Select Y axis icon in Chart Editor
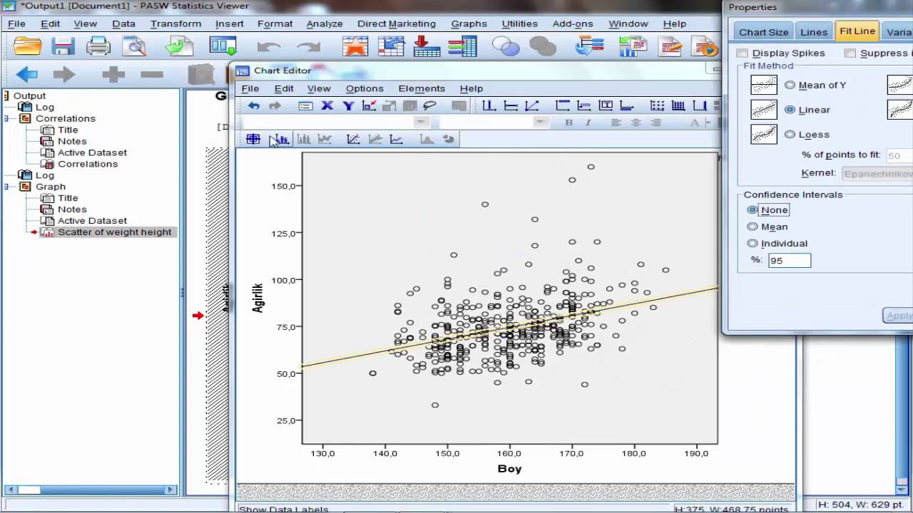The image size is (913, 513). 348,105
